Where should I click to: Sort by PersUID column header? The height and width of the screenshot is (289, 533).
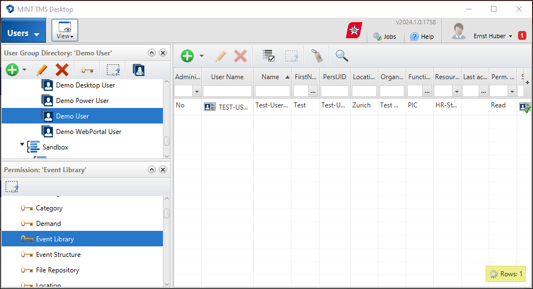coord(335,77)
